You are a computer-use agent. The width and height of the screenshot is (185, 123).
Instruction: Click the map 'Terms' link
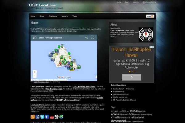click(50, 80)
